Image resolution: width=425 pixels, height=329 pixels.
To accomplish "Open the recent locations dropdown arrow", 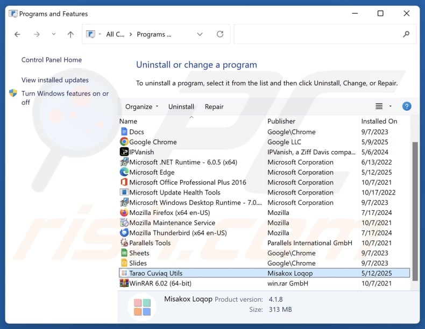I will point(54,34).
